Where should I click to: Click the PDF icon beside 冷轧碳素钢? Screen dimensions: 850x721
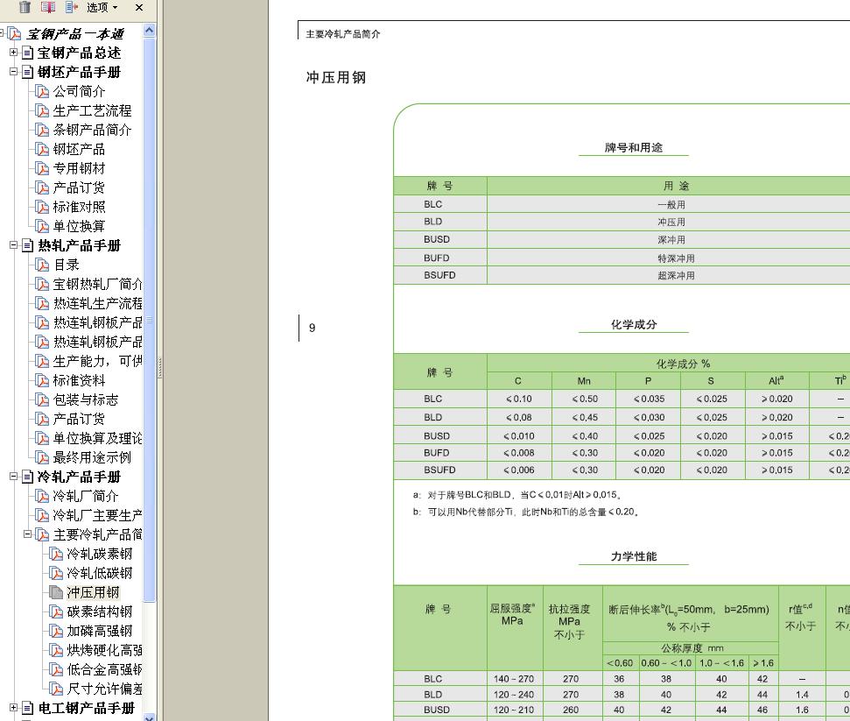[x=56, y=554]
